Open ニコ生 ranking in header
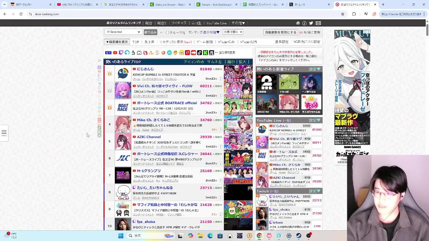The image size is (429, 241). pyautogui.click(x=196, y=23)
